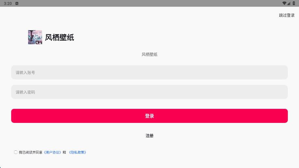Tap the Wi-Fi icon in status bar
Image resolution: width=299 pixels, height=168 pixels.
(x=284, y=3)
